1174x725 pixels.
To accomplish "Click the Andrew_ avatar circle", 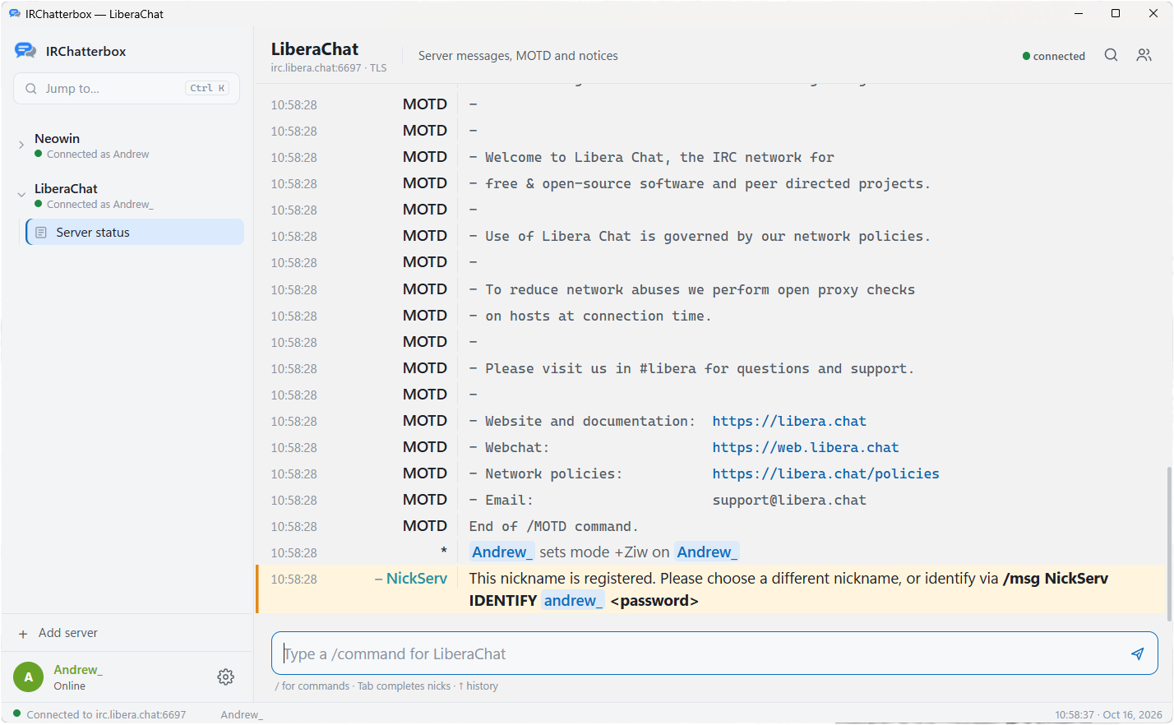I will coord(28,677).
